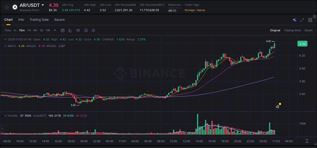The image size is (317, 148).
Task: Open the calendar date-selection tool
Action: (x=63, y=30)
